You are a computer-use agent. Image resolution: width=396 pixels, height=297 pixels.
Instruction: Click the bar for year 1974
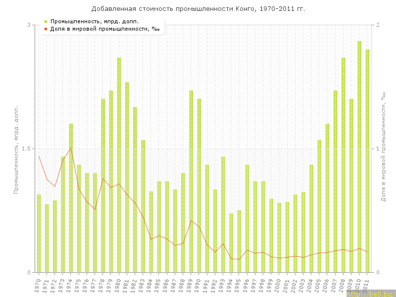71,198
